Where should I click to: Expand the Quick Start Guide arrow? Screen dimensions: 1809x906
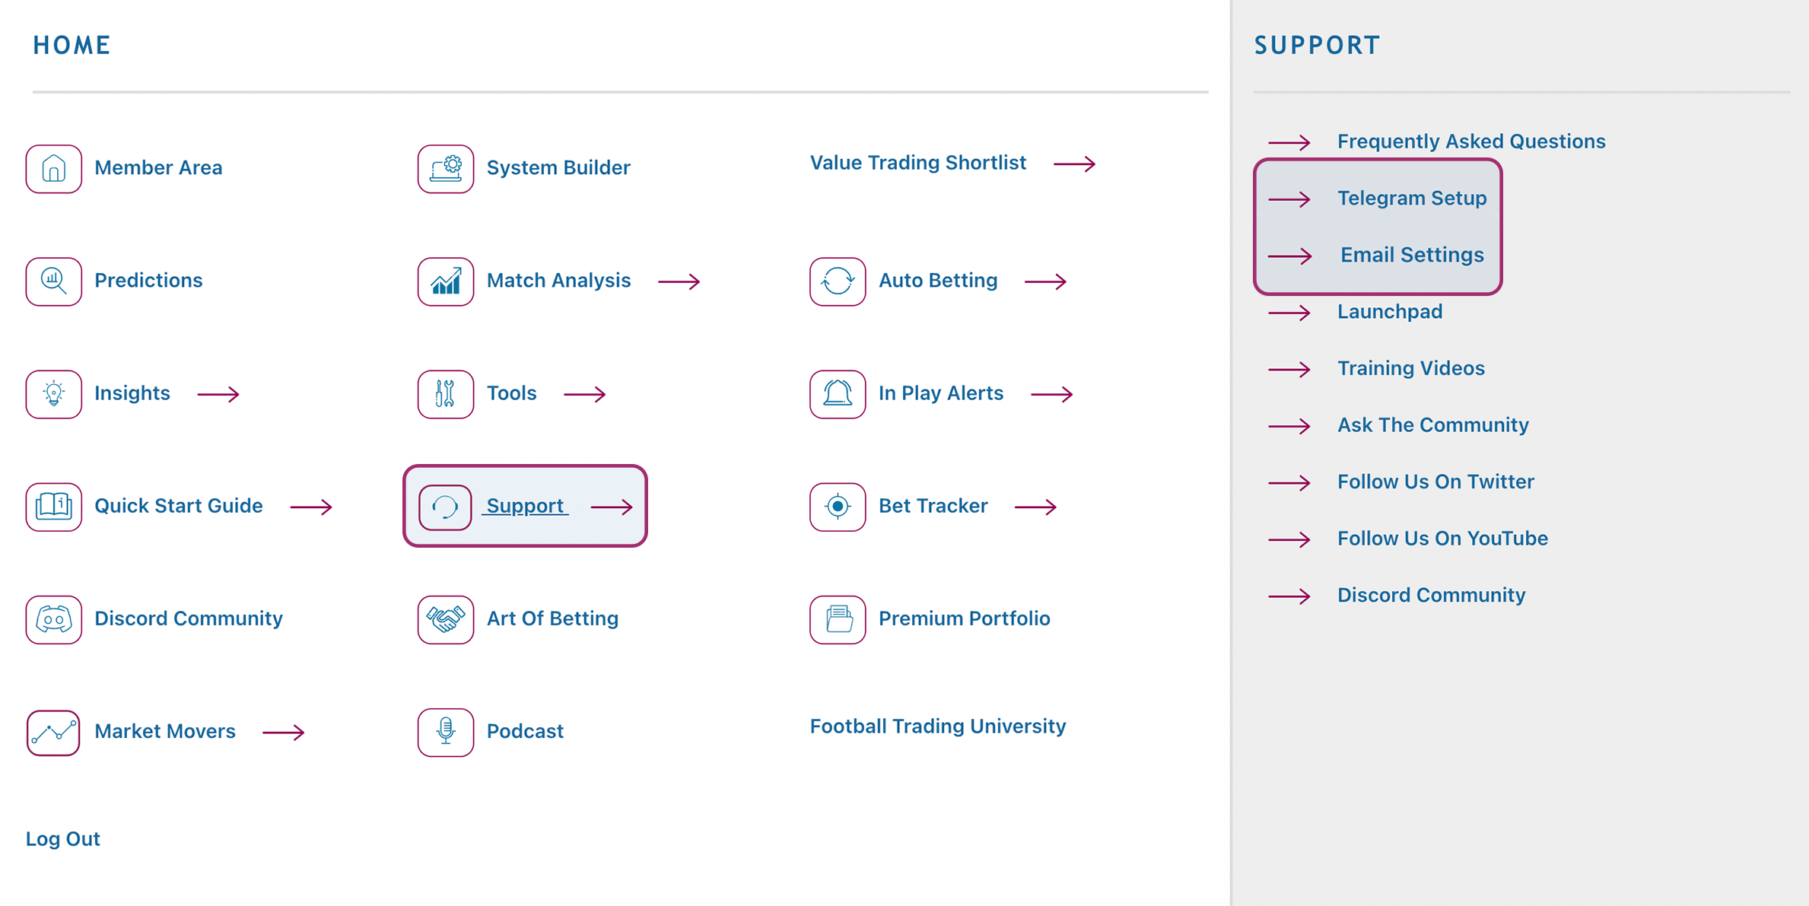pos(311,507)
